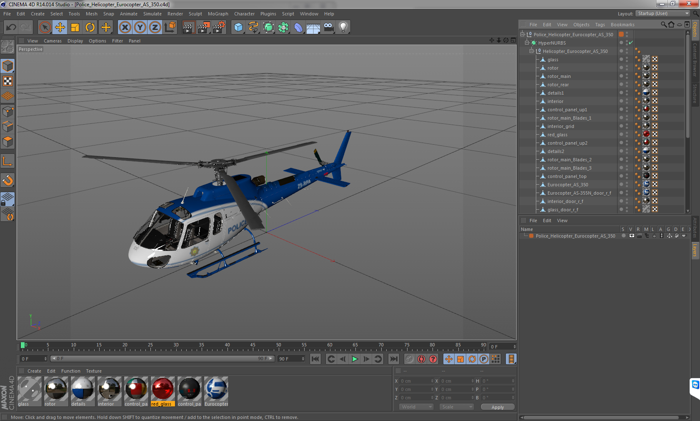The image size is (700, 421).
Task: Render active view clapperboard icon
Action: [188, 28]
